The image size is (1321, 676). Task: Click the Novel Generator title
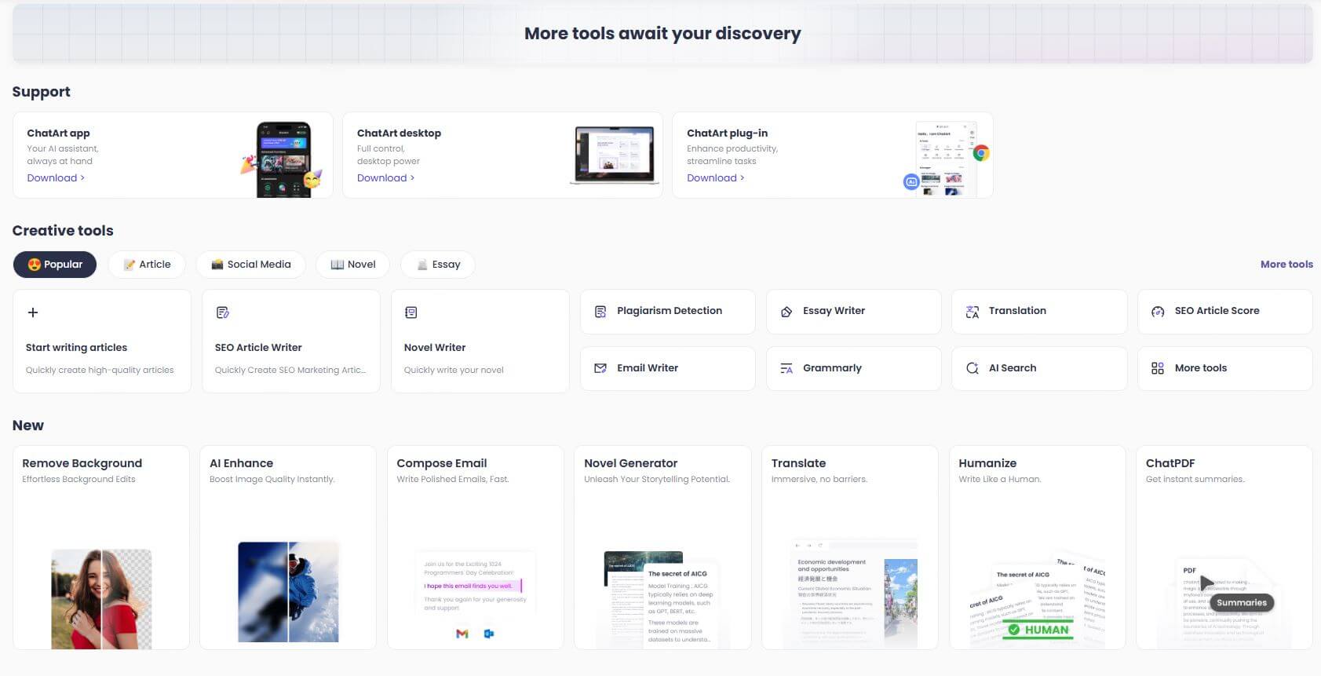click(x=631, y=463)
